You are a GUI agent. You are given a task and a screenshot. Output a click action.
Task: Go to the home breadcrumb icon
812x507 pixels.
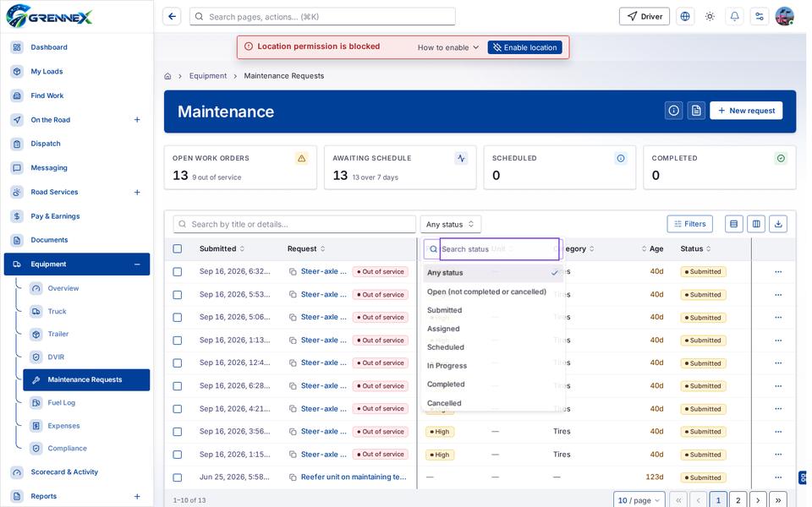(167, 76)
